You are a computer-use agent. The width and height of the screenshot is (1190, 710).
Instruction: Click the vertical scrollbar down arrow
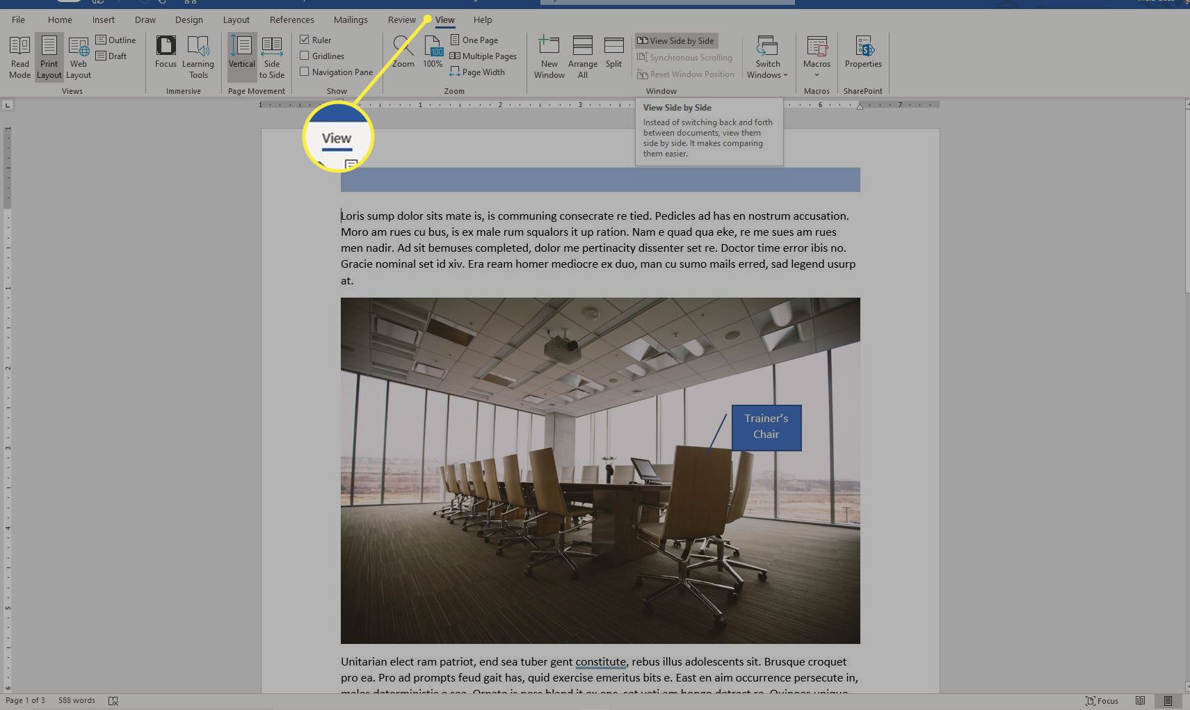(x=1186, y=687)
